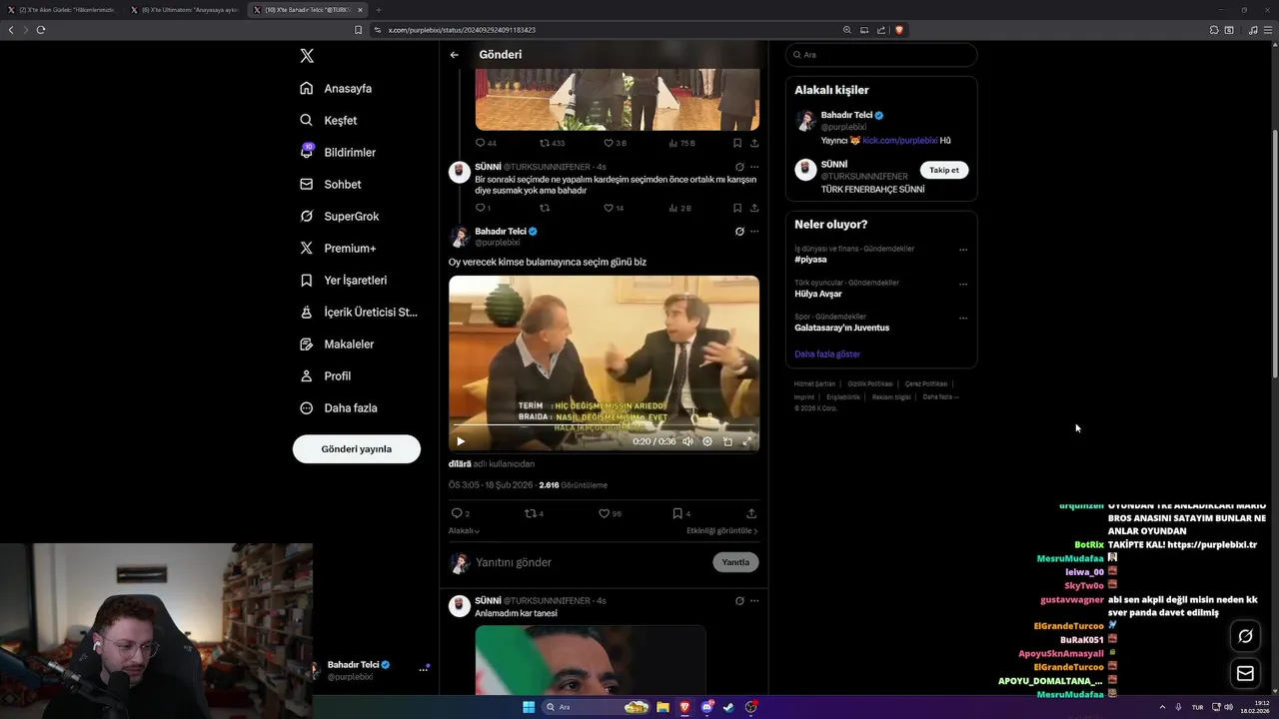Viewport: 1279px width, 719px height.
Task: Click Daha fazla göster link
Action: click(x=827, y=355)
